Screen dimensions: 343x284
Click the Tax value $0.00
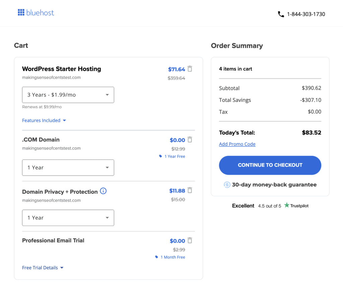pos(315,112)
